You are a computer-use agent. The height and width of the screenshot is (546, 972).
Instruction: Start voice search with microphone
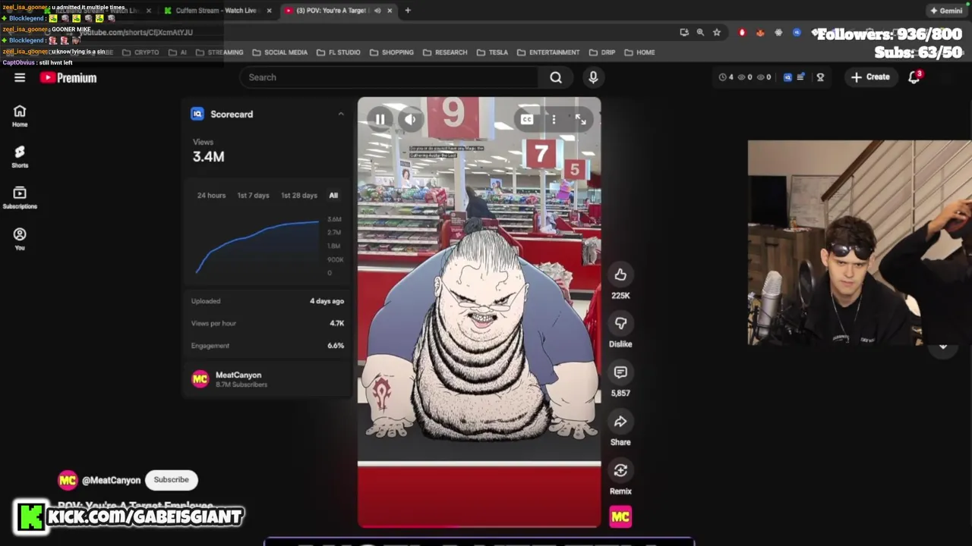click(593, 77)
